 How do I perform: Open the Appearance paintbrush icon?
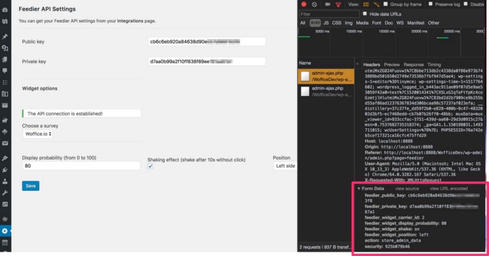[5, 158]
